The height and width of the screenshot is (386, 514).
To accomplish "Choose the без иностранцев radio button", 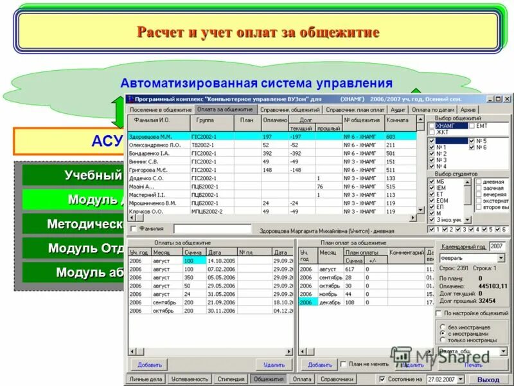I will 443,327.
